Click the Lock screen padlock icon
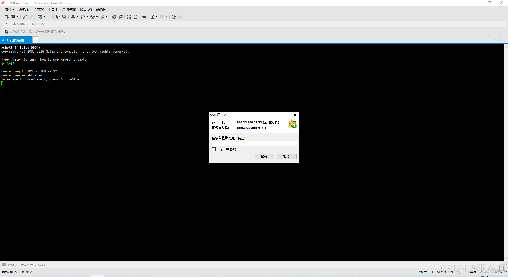The width and height of the screenshot is (508, 277). tap(135, 17)
